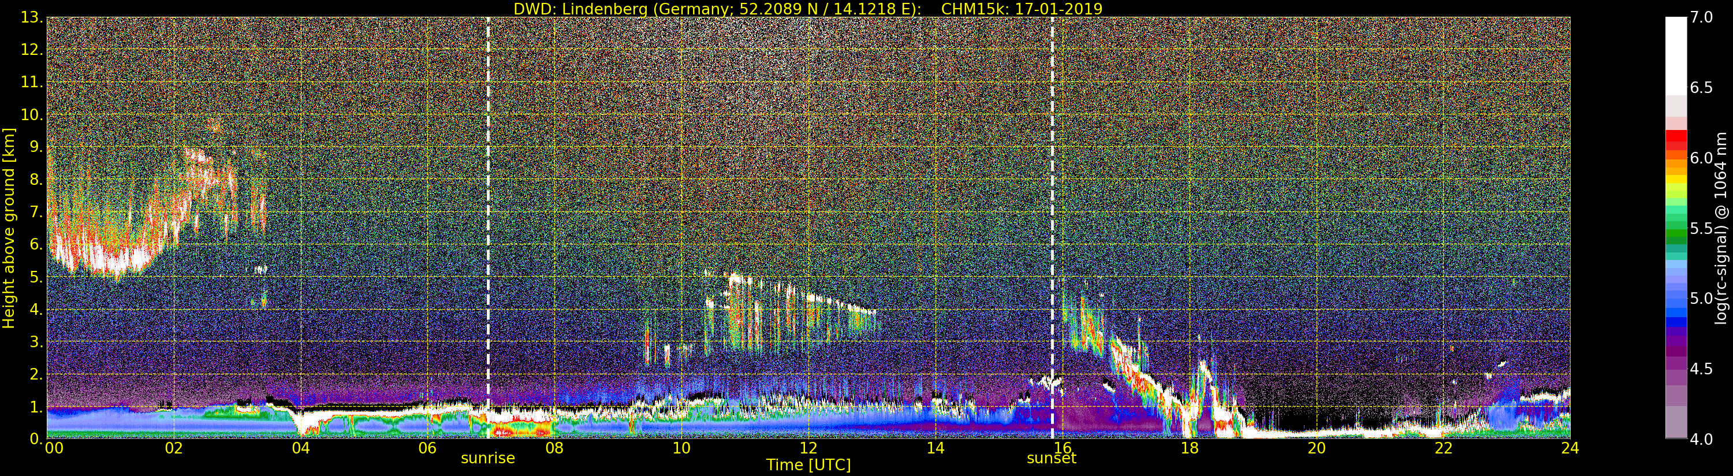The height and width of the screenshot is (476, 1733).
Task: Click height axis tick "7."
Action: pos(36,212)
